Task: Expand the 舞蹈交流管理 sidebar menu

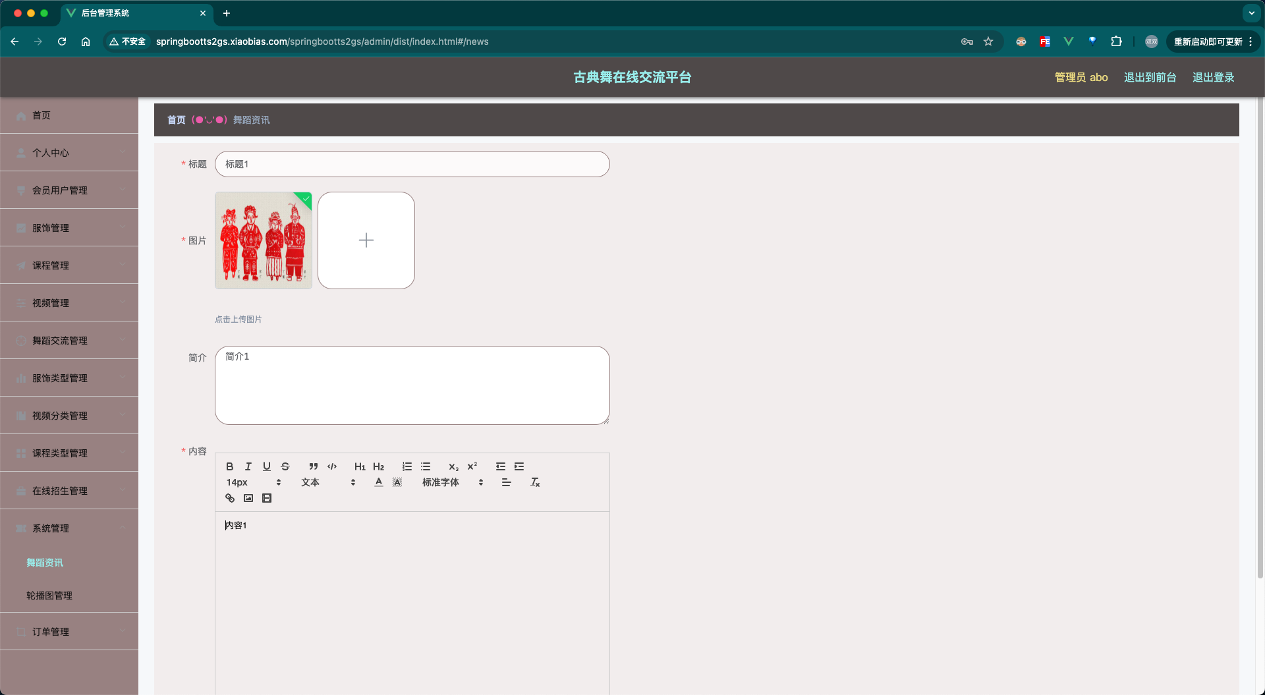Action: tap(69, 341)
